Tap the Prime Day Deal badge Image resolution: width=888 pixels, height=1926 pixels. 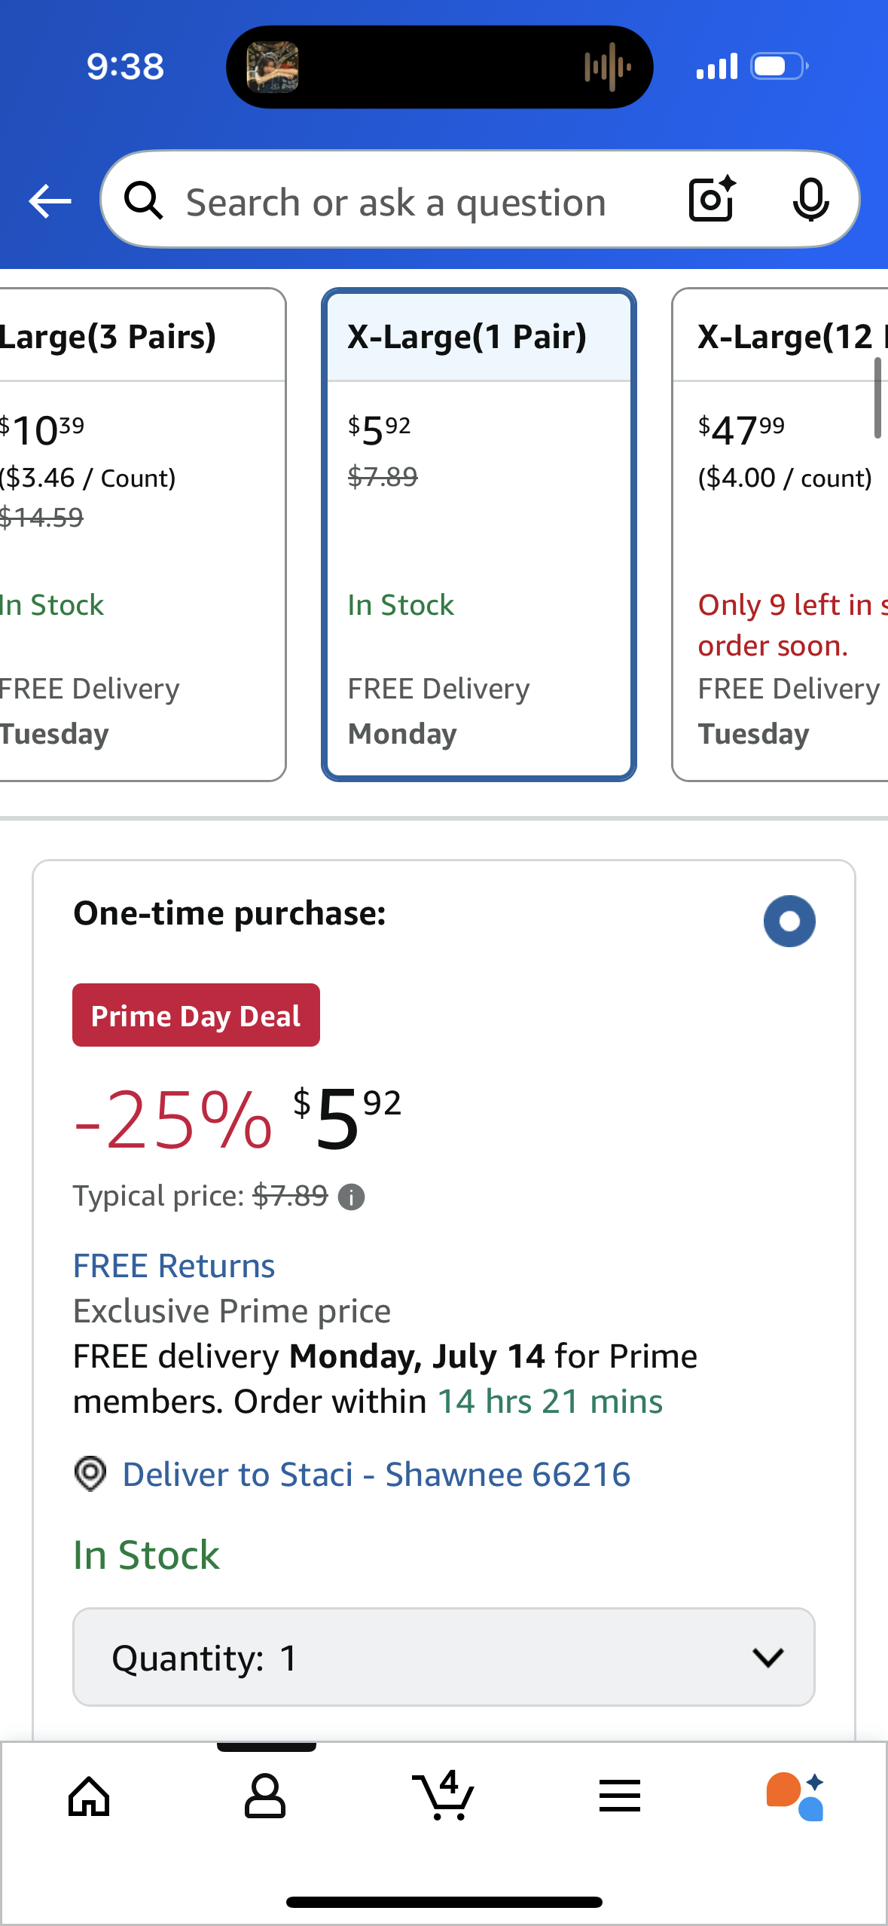196,1015
